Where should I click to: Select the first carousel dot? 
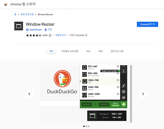(84, 126)
